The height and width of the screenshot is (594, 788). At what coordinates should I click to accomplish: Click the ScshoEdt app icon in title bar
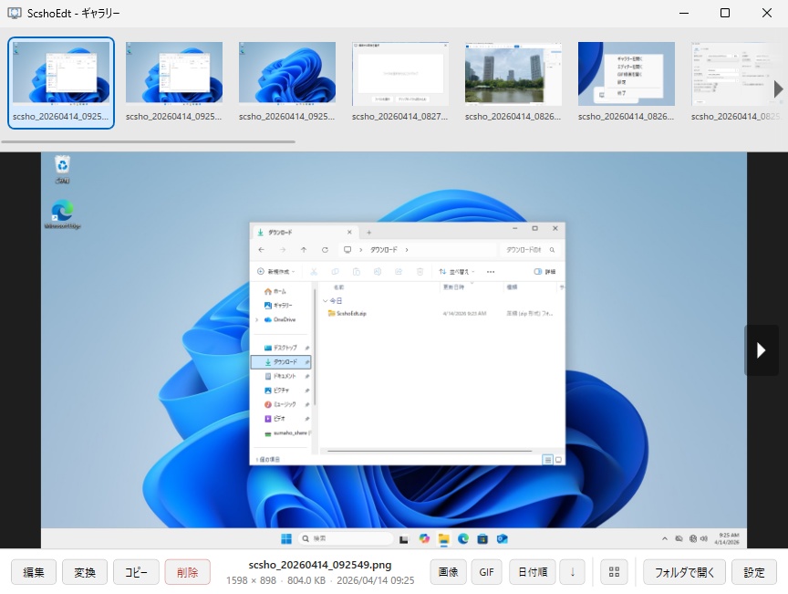[15, 13]
